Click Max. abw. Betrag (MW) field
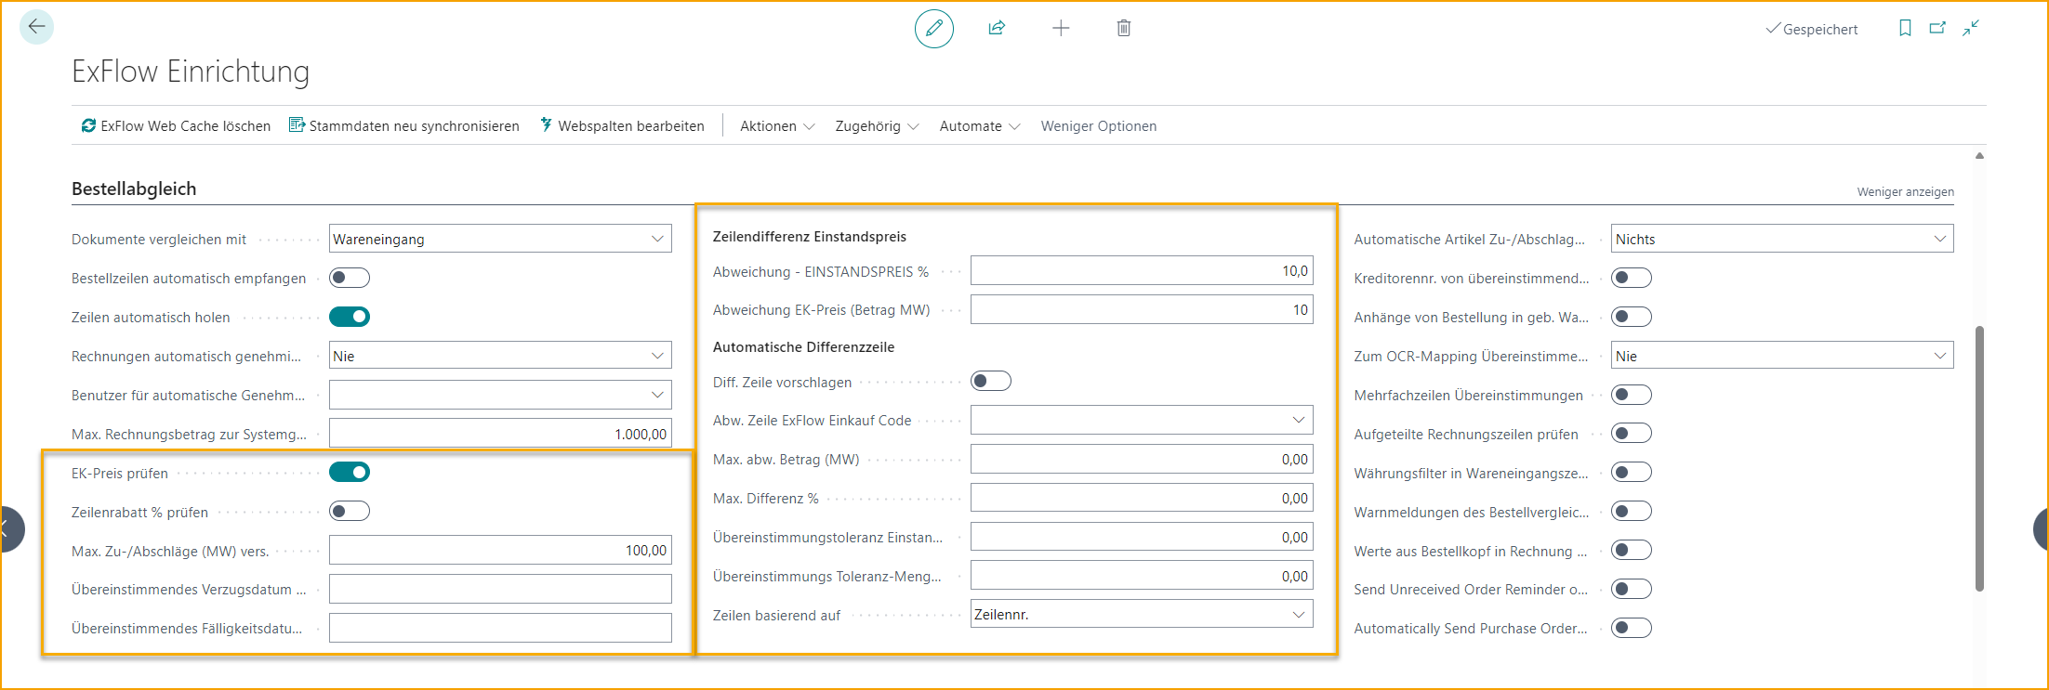This screenshot has width=2049, height=690. click(x=1142, y=459)
